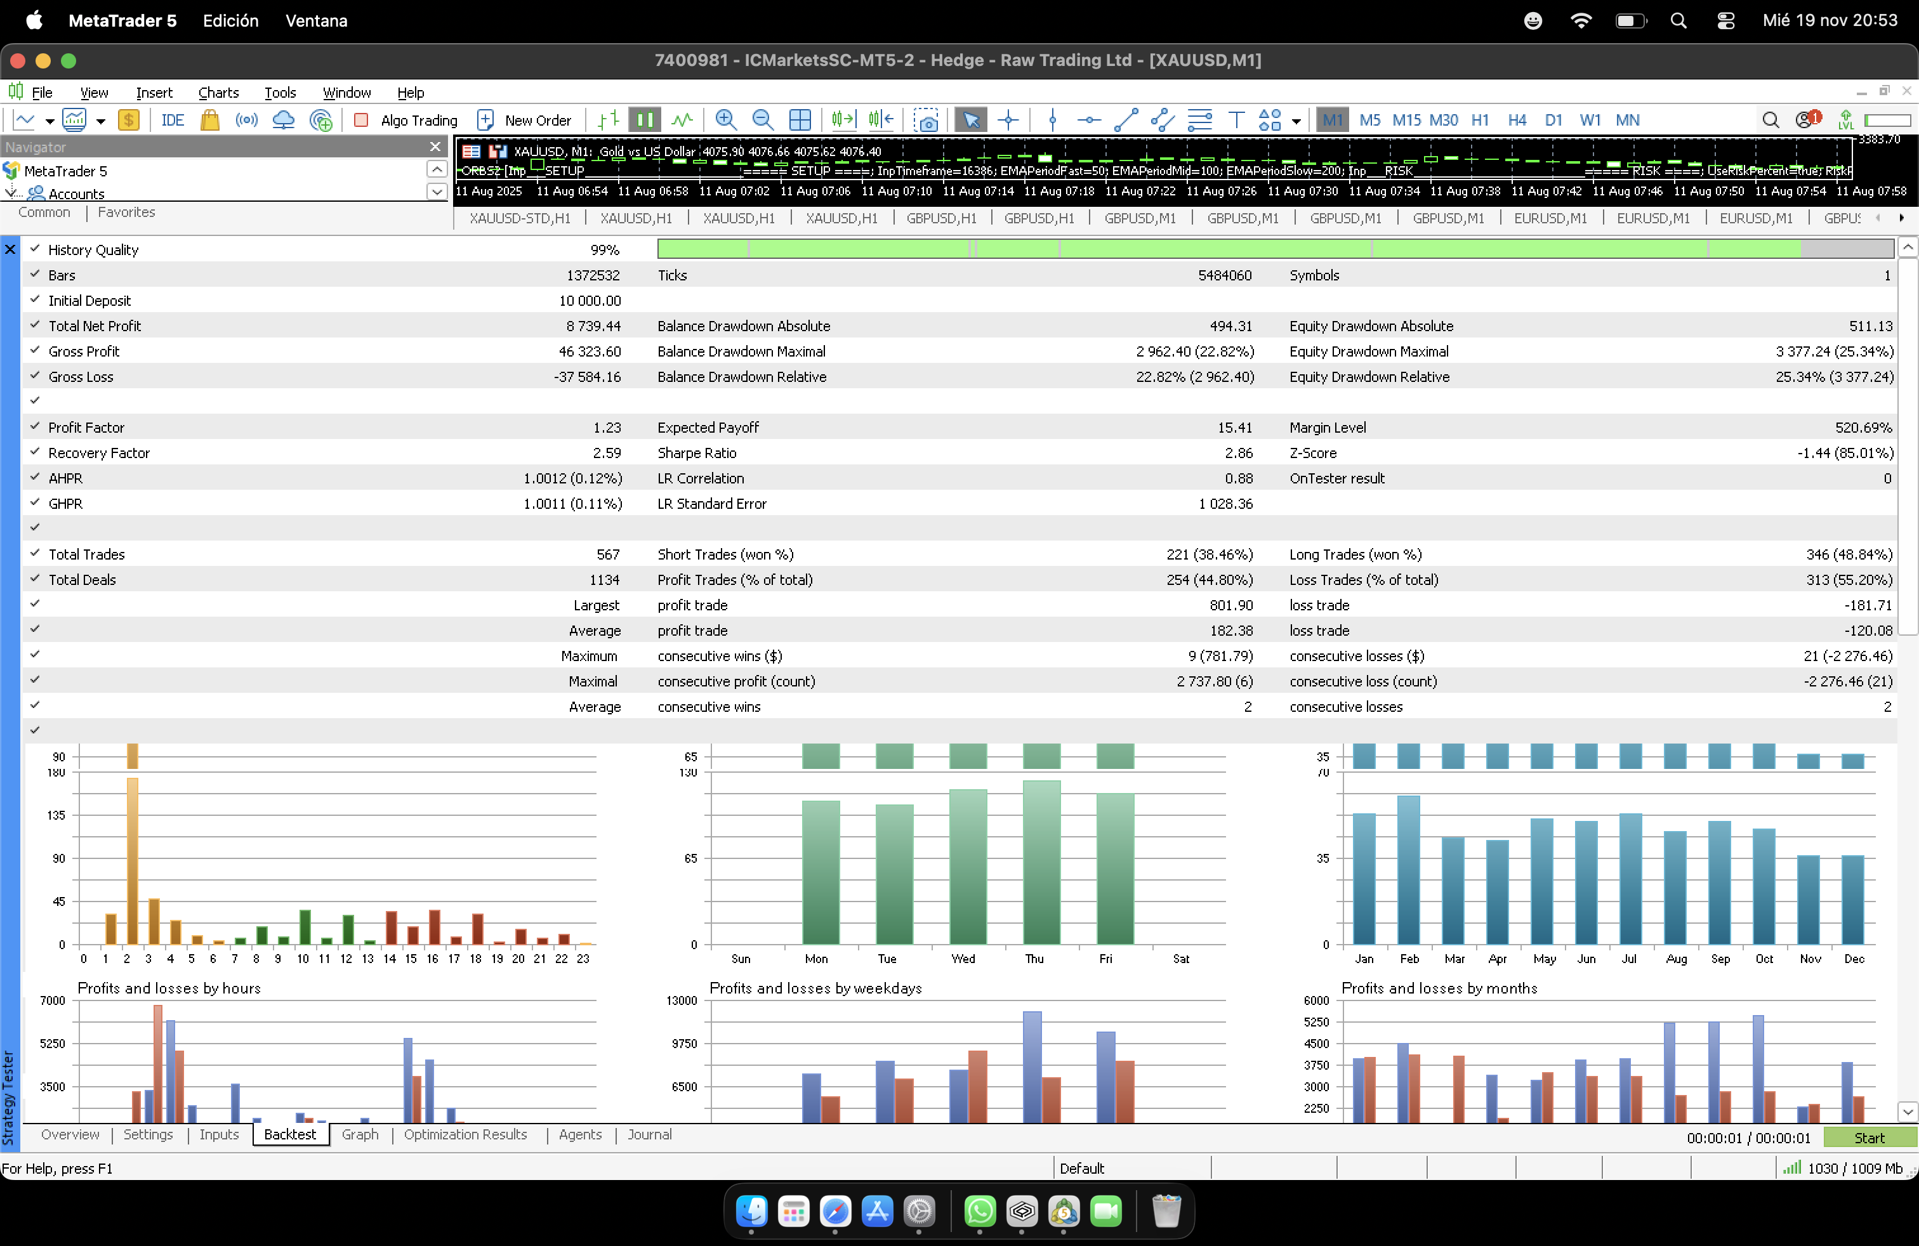Open the Charts menu
1919x1246 pixels.
click(x=218, y=92)
